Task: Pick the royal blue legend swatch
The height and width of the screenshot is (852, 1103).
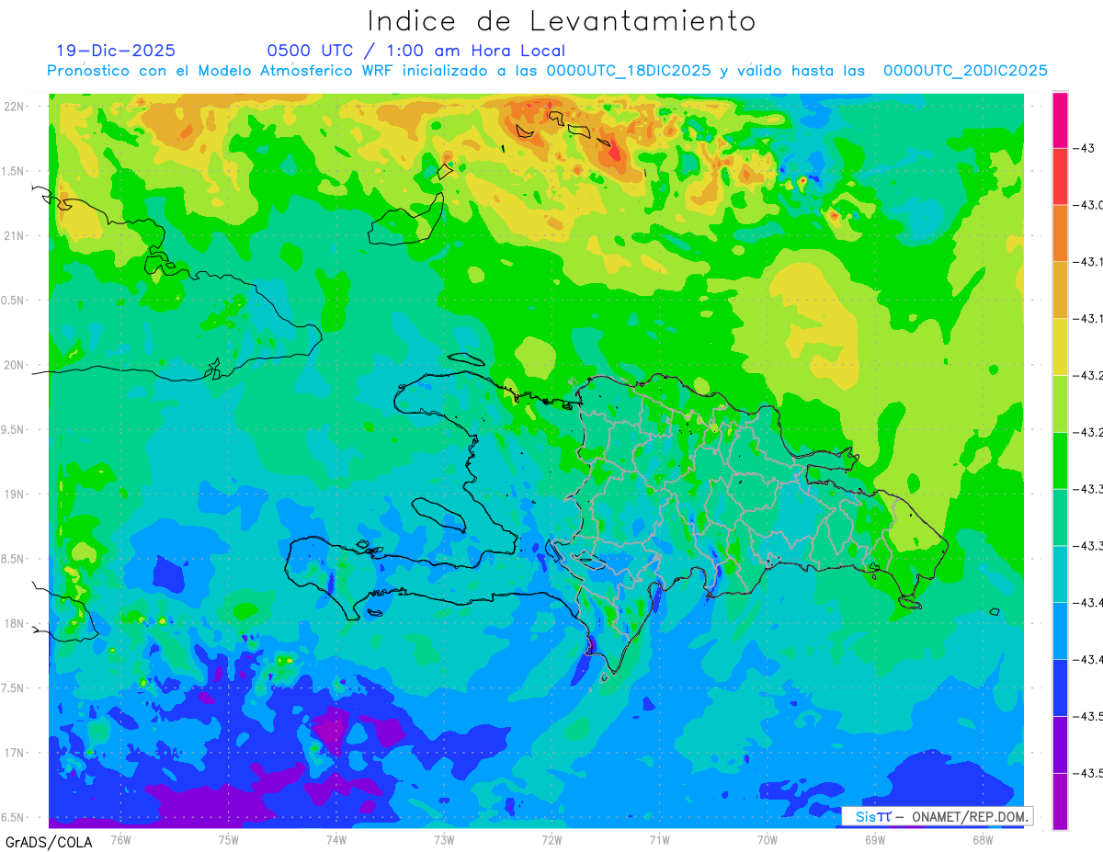Action: pos(1060,687)
